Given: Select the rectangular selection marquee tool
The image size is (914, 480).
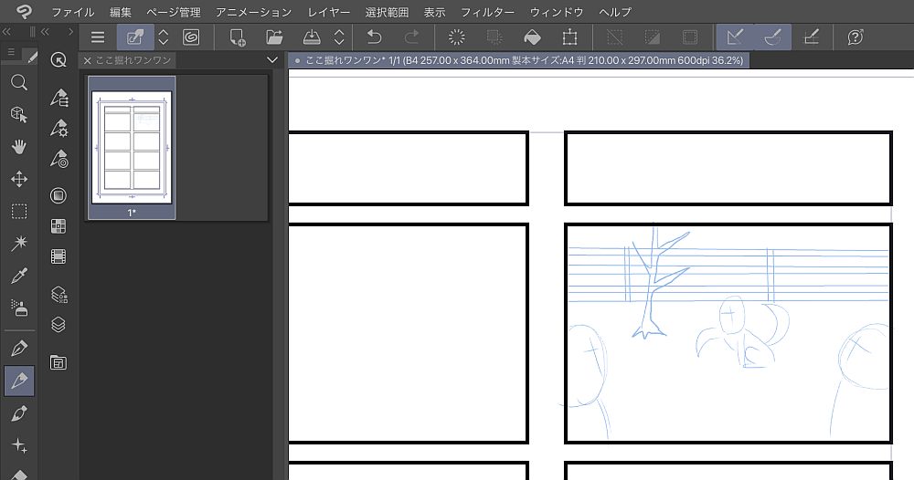Looking at the screenshot, I should click(18, 212).
